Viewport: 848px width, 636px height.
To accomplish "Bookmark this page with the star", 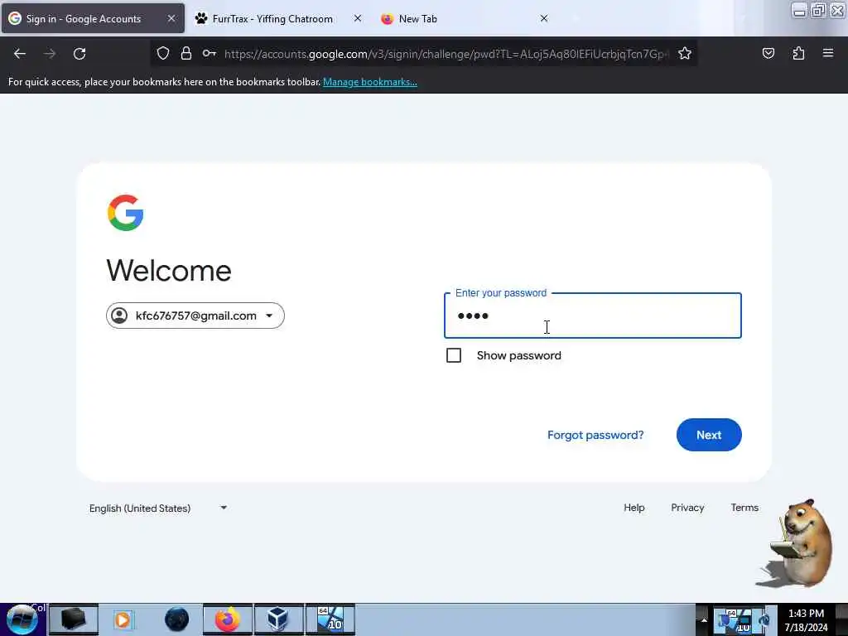I will click(x=685, y=53).
